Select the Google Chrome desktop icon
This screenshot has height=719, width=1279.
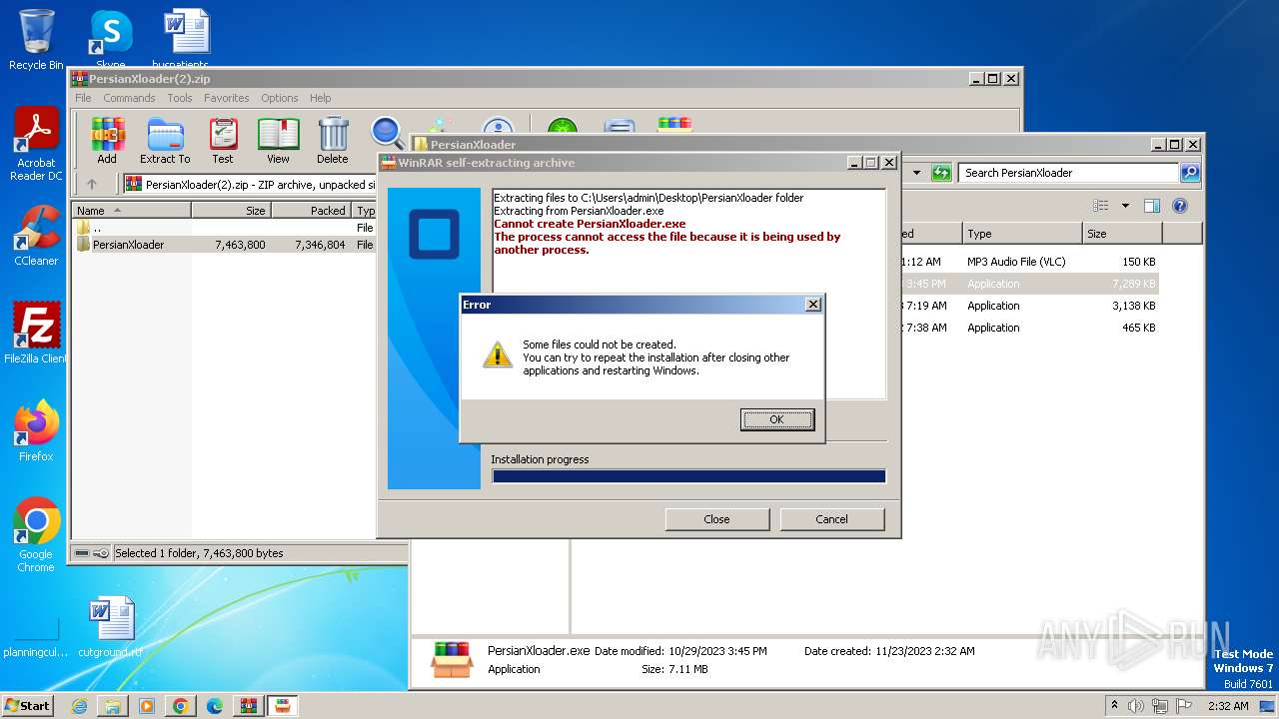tap(36, 535)
